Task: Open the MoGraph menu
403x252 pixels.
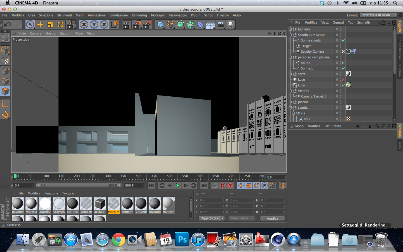Action: click(x=158, y=15)
